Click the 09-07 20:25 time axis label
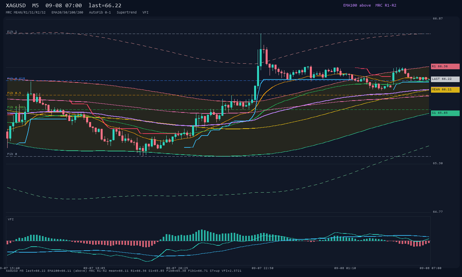 [177, 268]
